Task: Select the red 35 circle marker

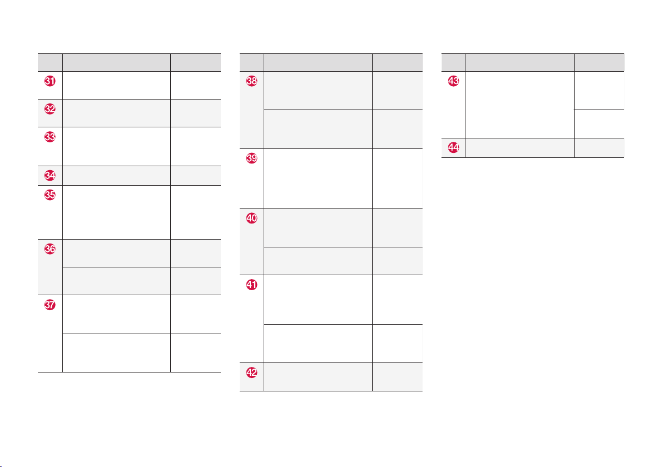Action: click(50, 195)
